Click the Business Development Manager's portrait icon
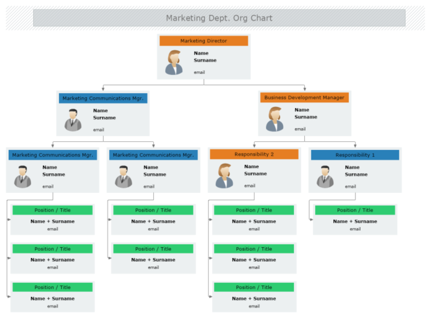Image resolution: width=429 pixels, height=317 pixels. click(275, 118)
